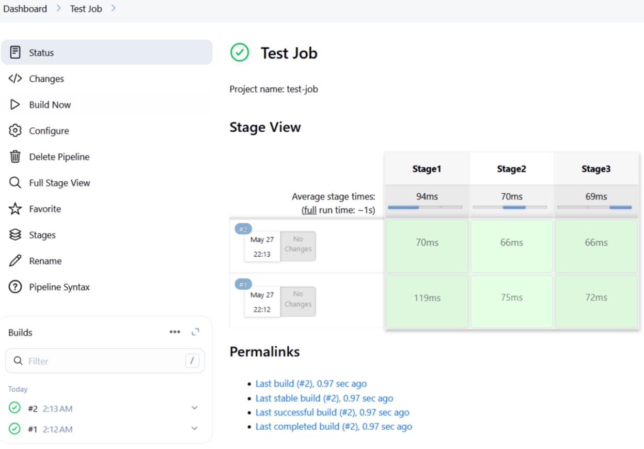Expand the build #2 dropdown chevron

(x=195, y=408)
